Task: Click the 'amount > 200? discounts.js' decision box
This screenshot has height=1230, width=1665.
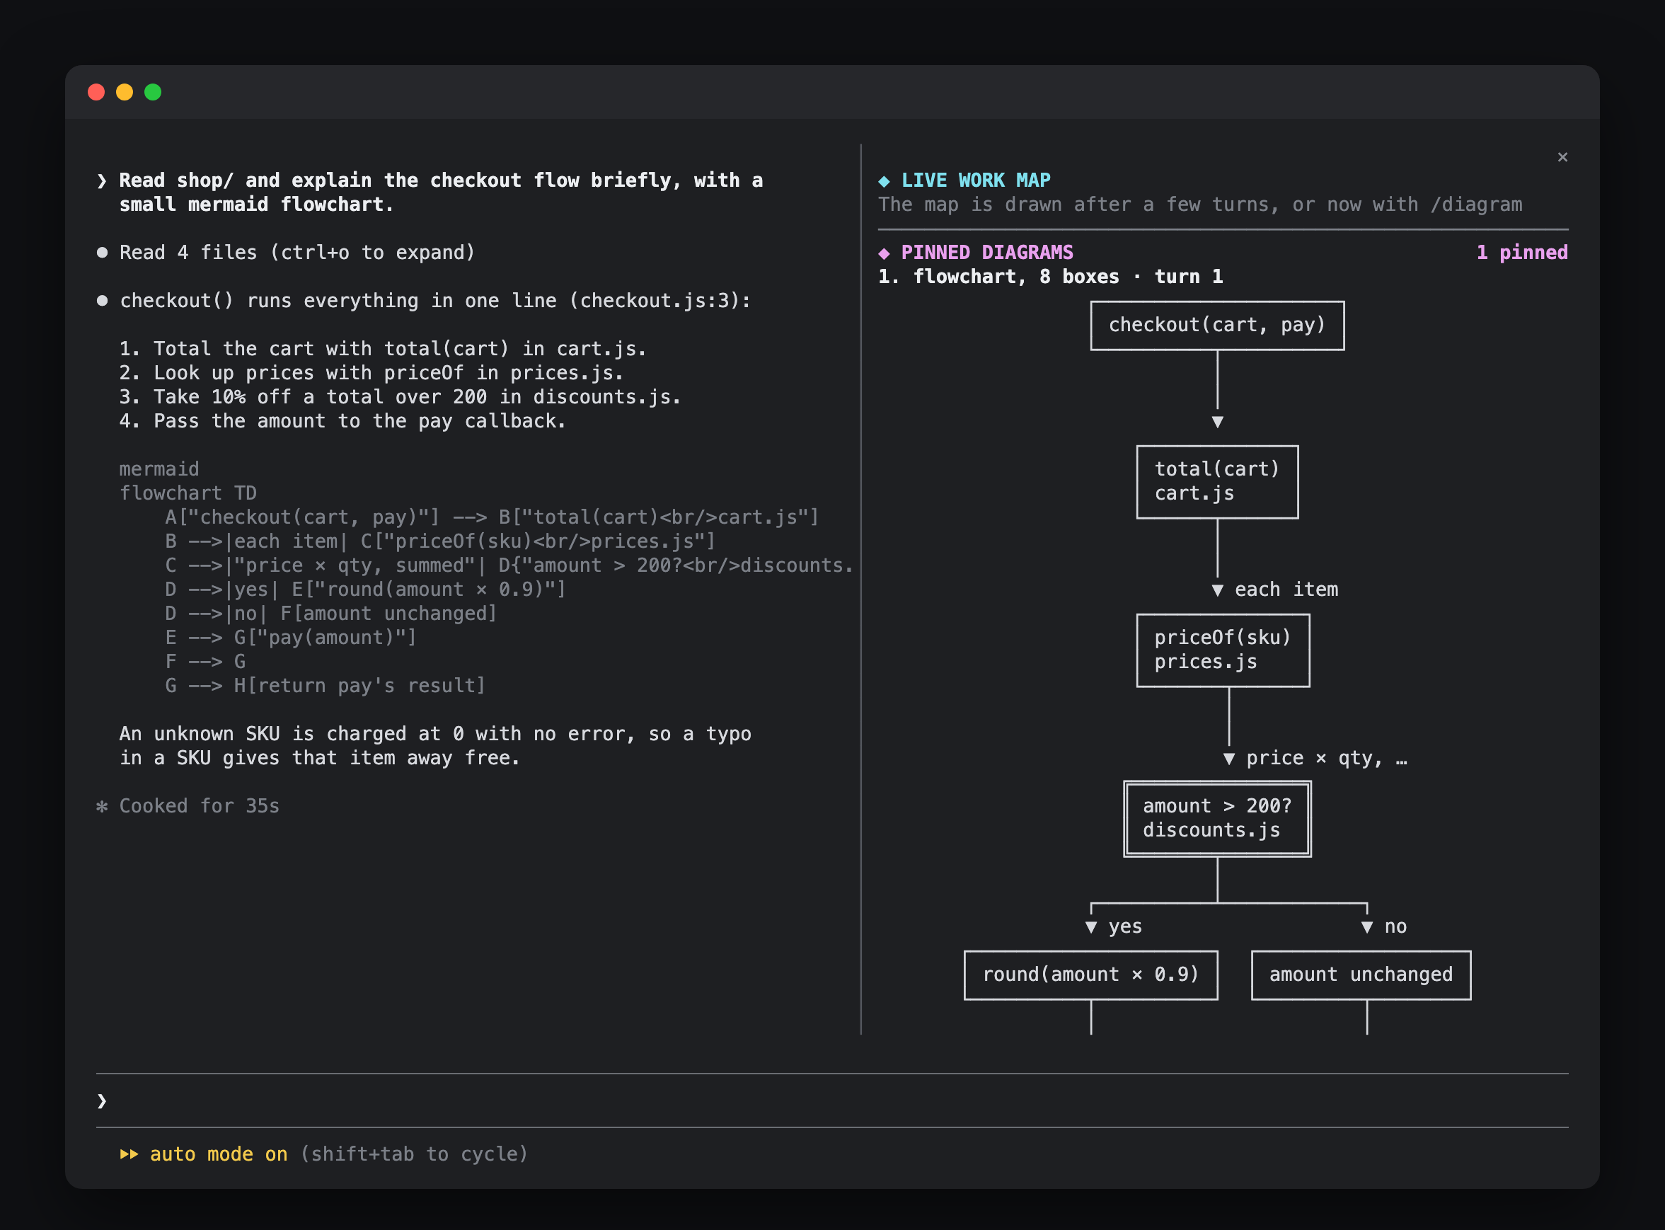Action: (x=1217, y=818)
